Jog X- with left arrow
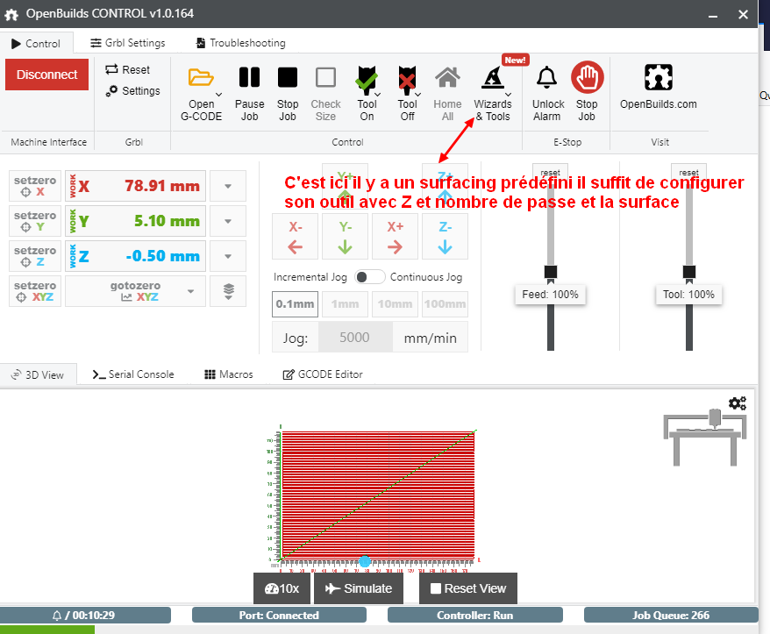Viewport: 770px width, 634px height. 296,236
